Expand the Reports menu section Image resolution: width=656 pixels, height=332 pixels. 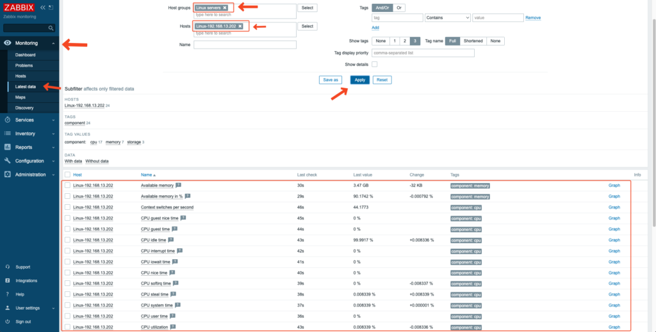tap(54, 147)
